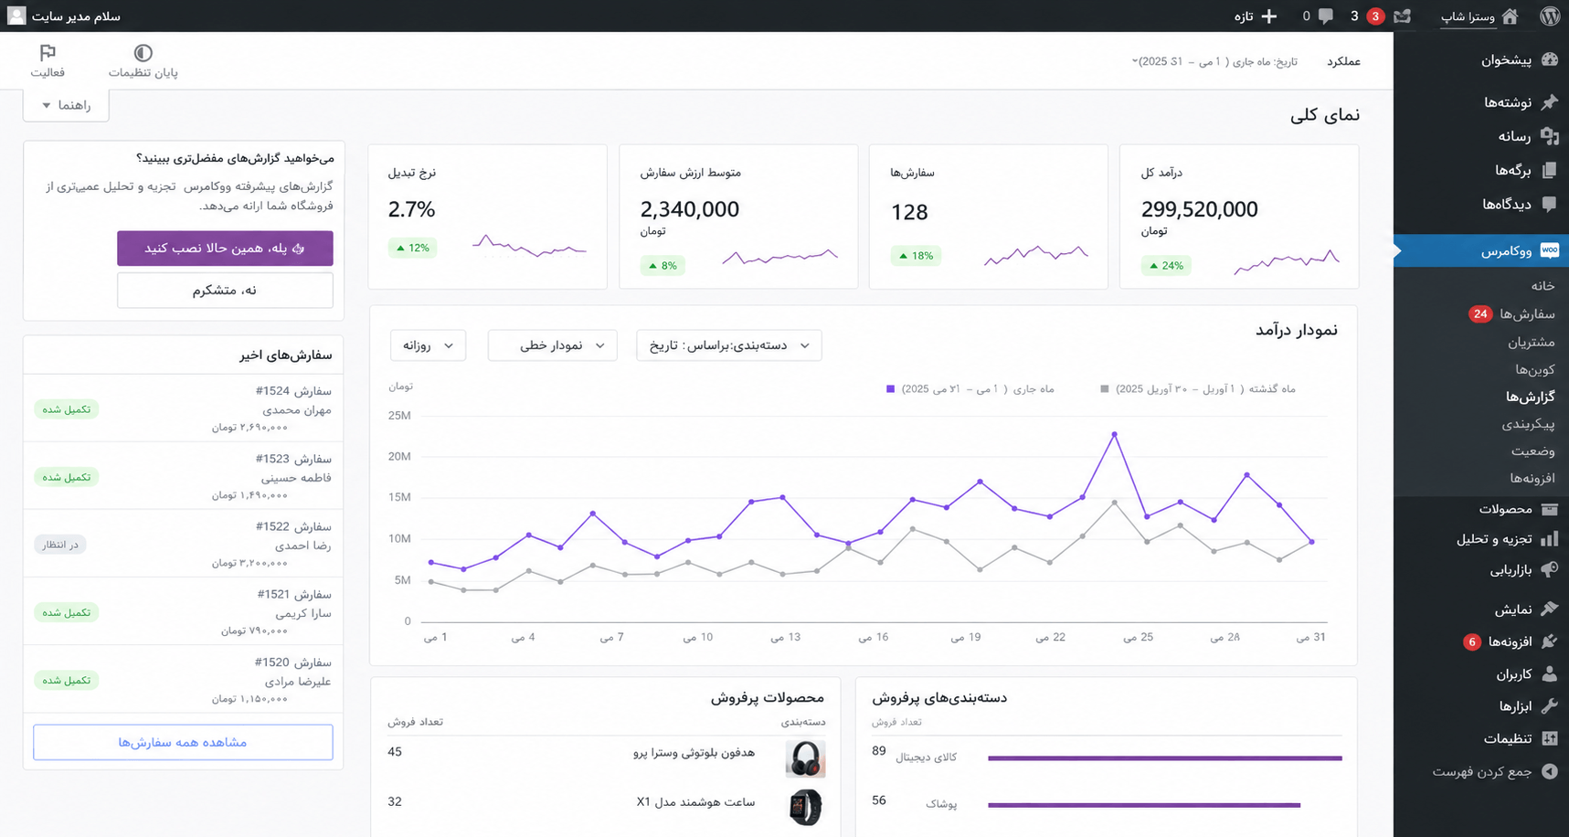Screen dimensions: 1569x837
Task: Click the رسانه media icon
Action: coord(1550,136)
